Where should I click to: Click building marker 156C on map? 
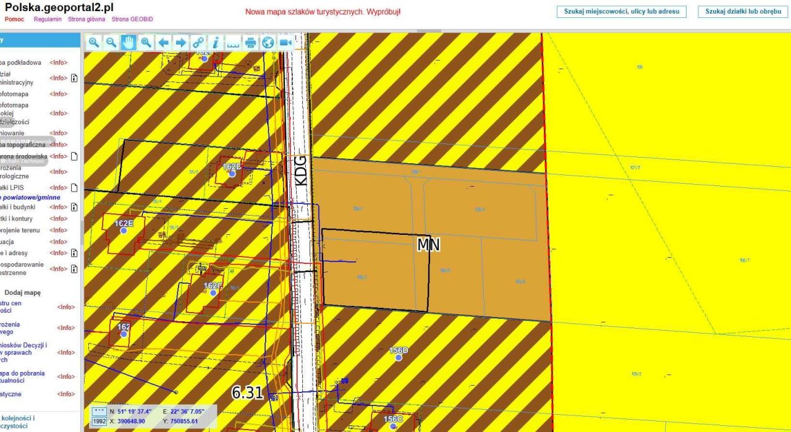pyautogui.click(x=392, y=426)
